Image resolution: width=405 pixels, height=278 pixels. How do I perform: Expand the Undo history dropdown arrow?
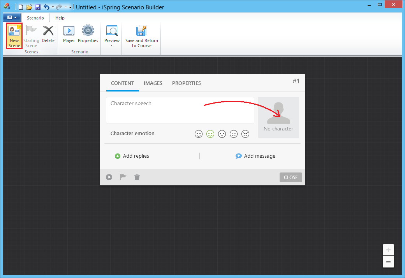coord(53,7)
